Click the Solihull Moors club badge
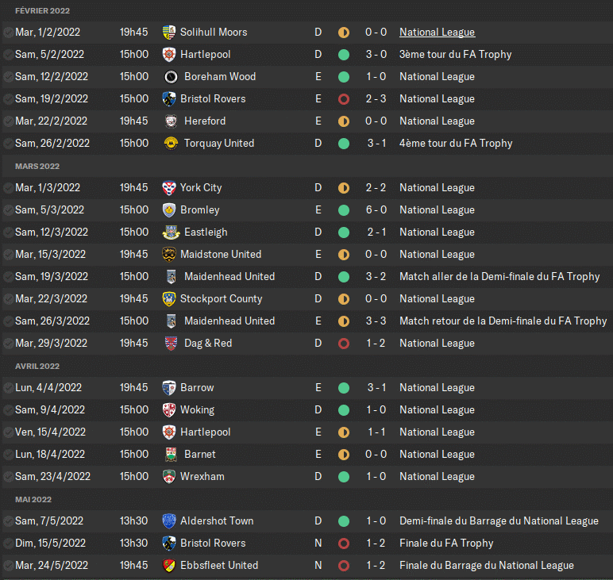The image size is (613, 580). (168, 33)
